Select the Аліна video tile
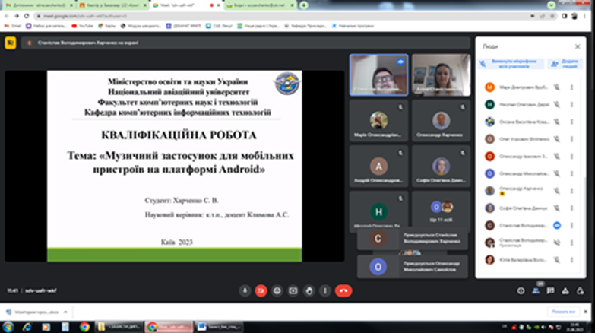 pos(441,75)
